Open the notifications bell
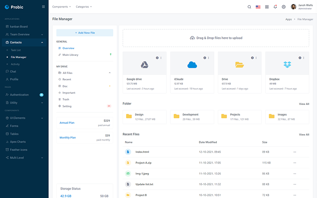Image resolution: width=317 pixels, height=198 pixels. coord(275,7)
